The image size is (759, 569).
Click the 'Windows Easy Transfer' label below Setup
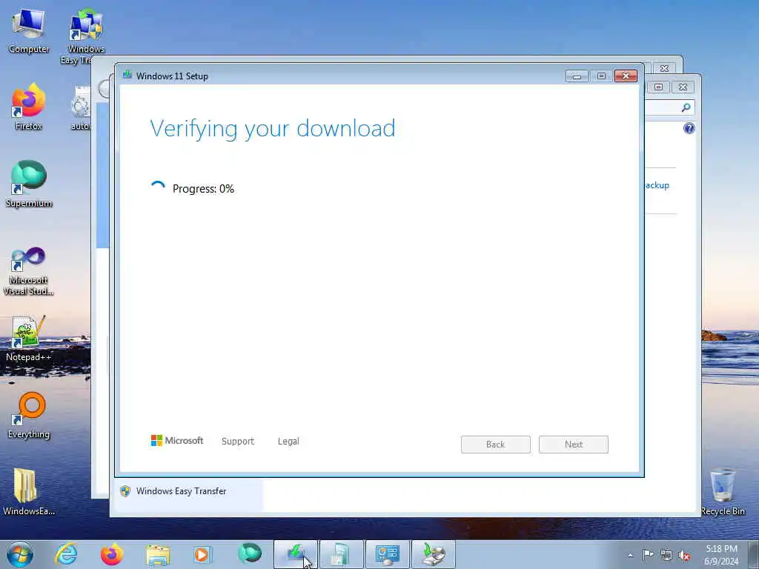(x=181, y=491)
